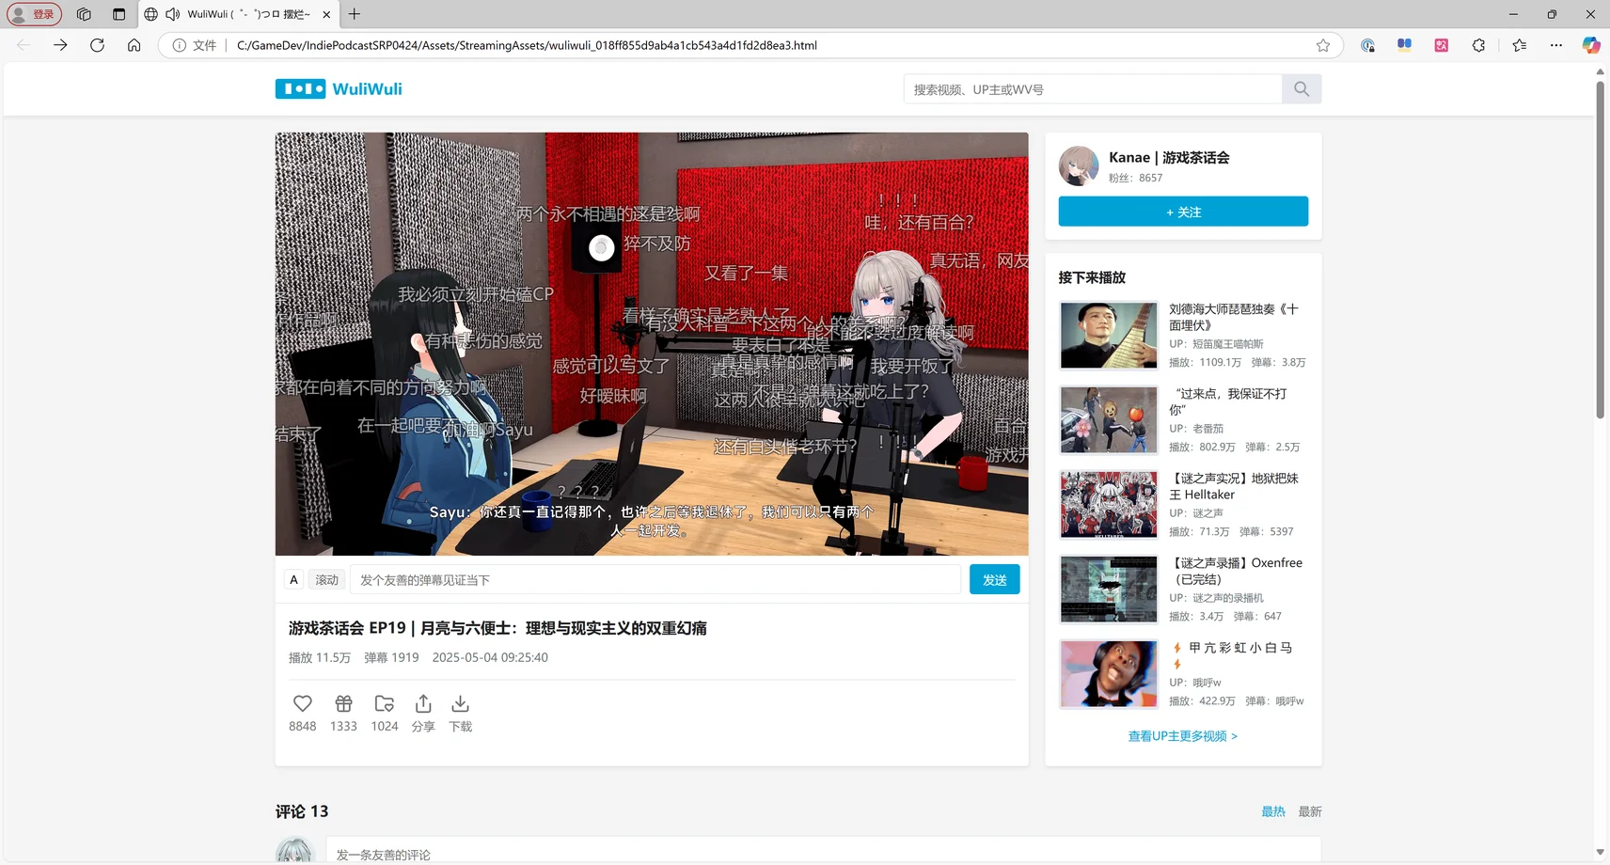Screen dimensions: 1610x865
Task: Like the video with heart icon
Action: pyautogui.click(x=302, y=703)
